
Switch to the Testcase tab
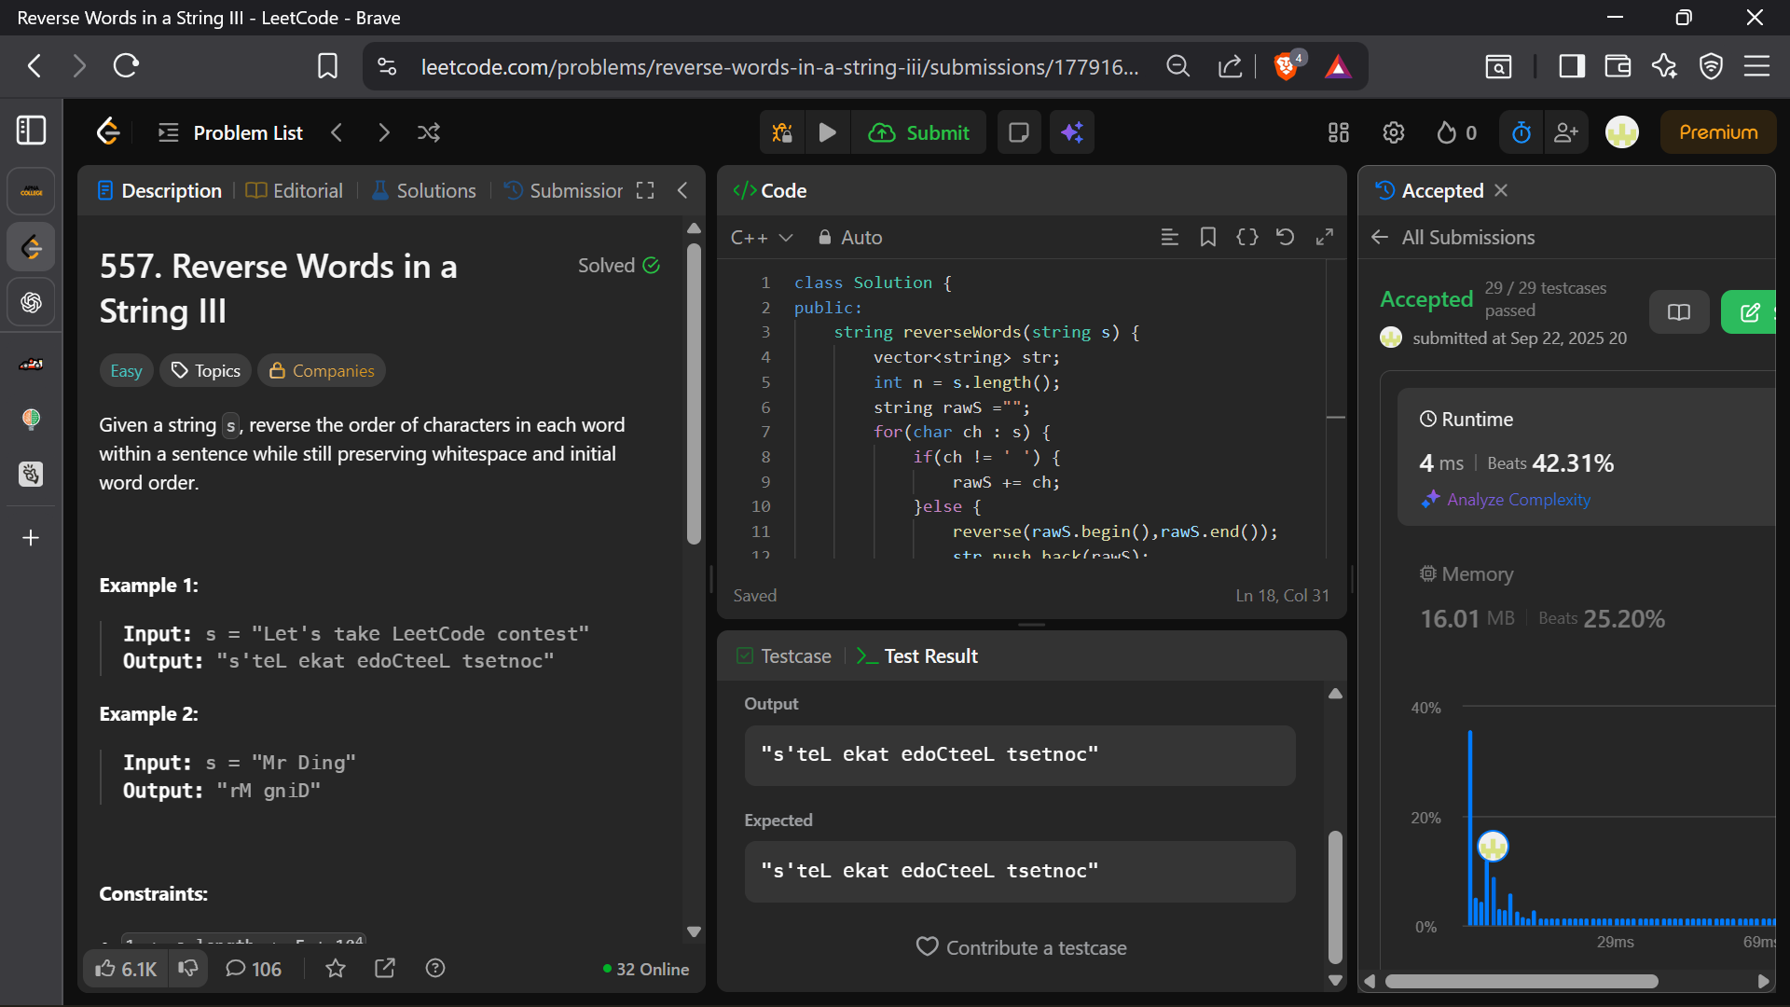pos(784,656)
